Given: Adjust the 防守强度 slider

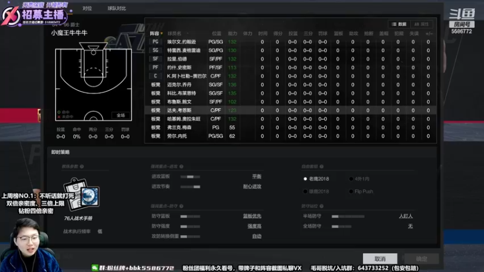Looking at the screenshot, I should 190,226.
